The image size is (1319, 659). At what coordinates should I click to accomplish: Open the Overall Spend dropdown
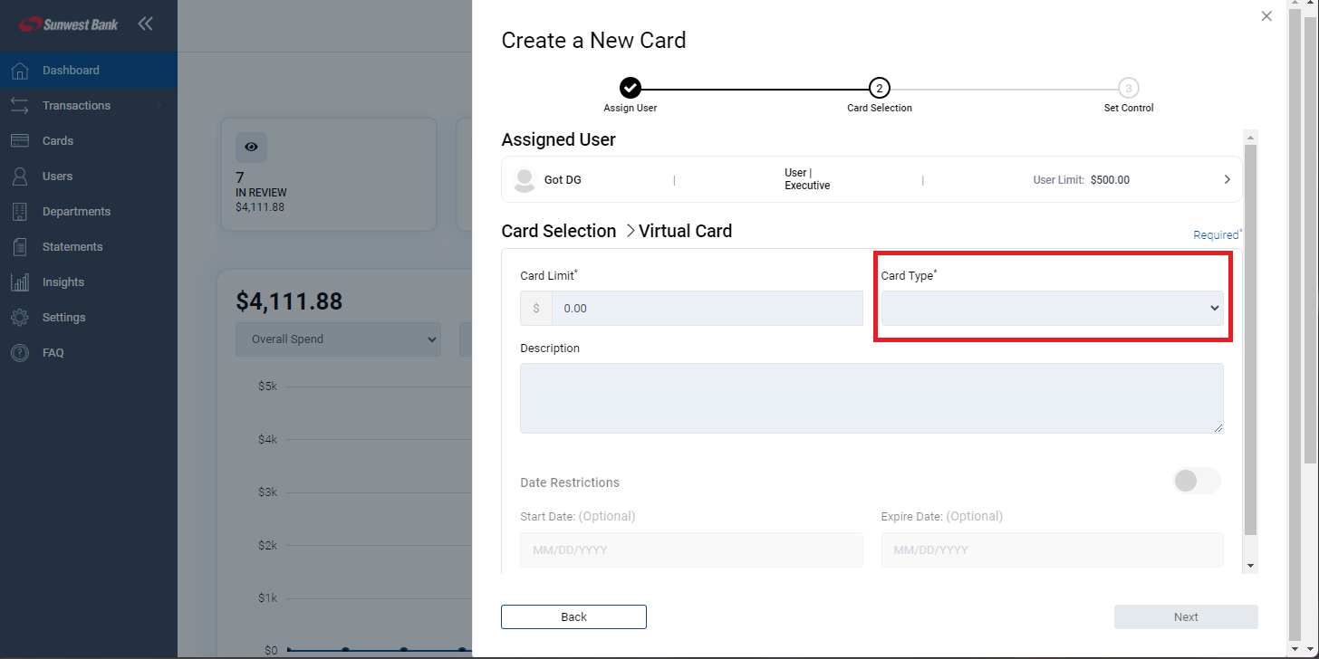(x=338, y=339)
